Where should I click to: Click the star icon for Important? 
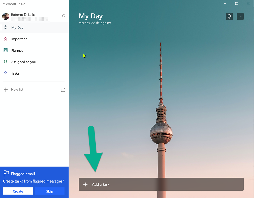click(x=6, y=39)
